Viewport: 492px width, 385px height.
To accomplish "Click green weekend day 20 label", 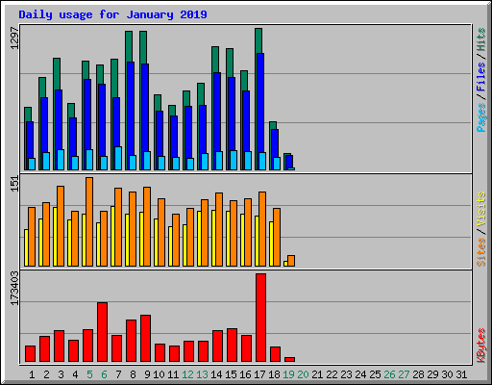I will click(303, 374).
